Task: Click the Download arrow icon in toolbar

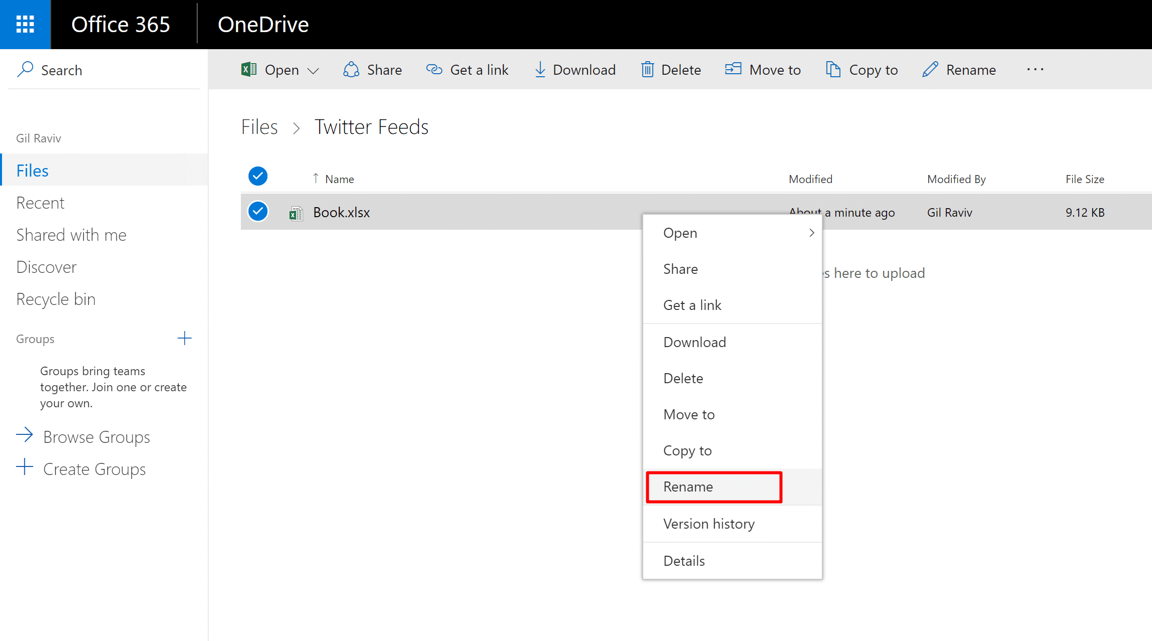Action: tap(540, 70)
